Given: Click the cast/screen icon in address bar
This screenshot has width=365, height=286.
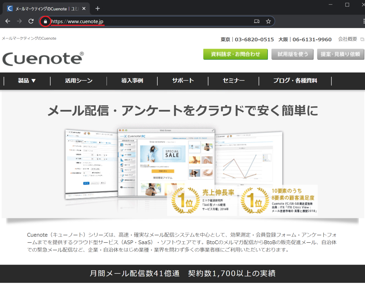Looking at the screenshot, I should [257, 21].
